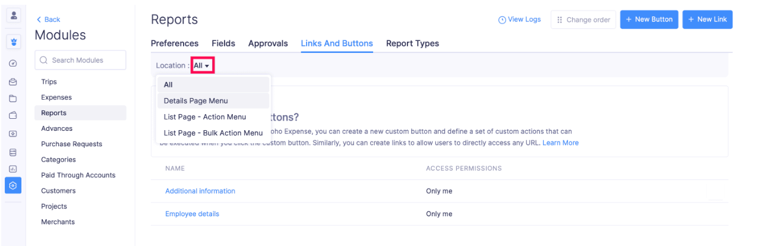Viewport: 758px width, 246px height.
Task: Open the Settings gear icon in sidebar
Action: (x=13, y=185)
